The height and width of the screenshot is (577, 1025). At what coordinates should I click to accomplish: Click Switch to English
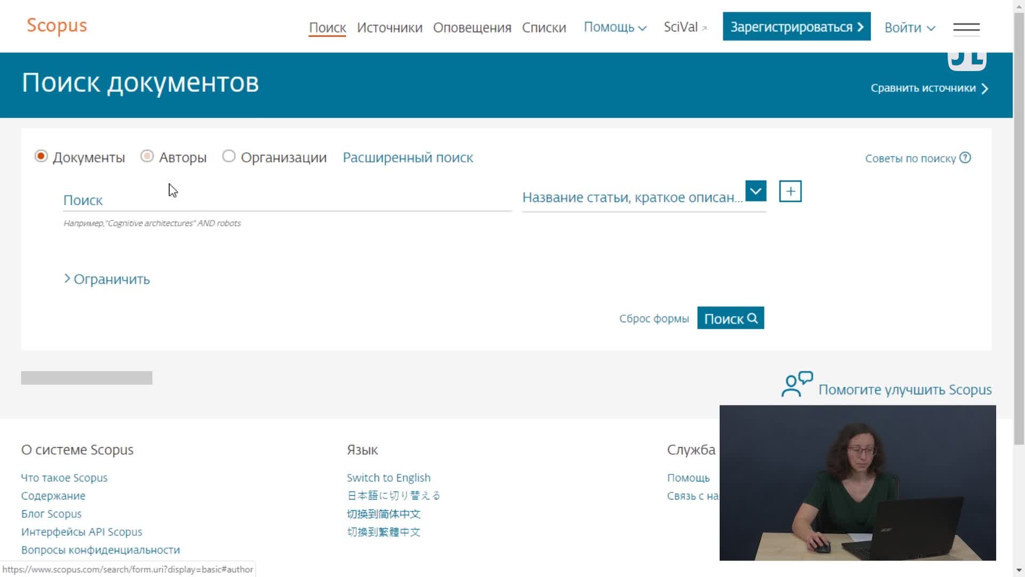pyautogui.click(x=388, y=478)
